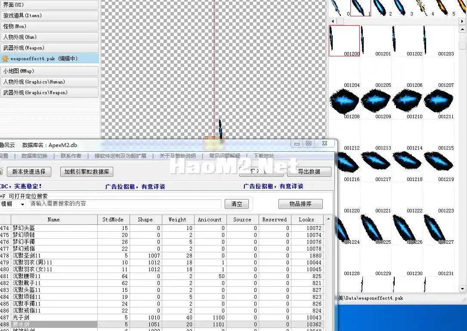Open 小地图(MMap) category
The image size is (467, 331).
click(x=49, y=71)
